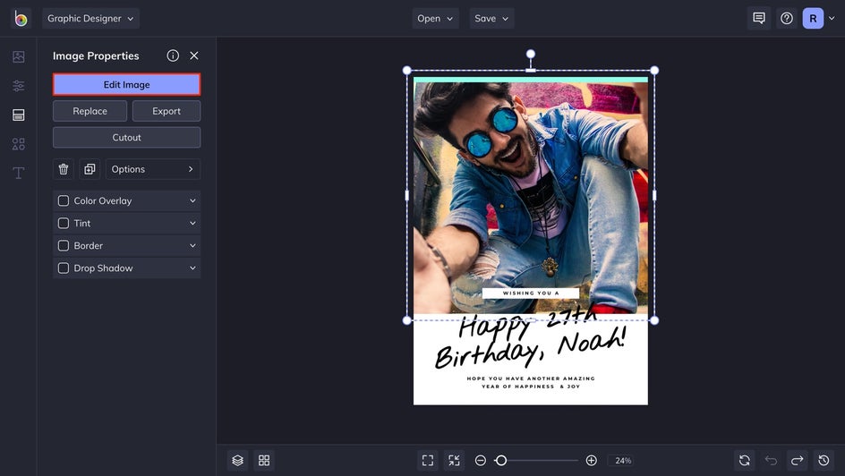This screenshot has height=476, width=845.
Task: Open the help question mark icon
Action: 786,18
